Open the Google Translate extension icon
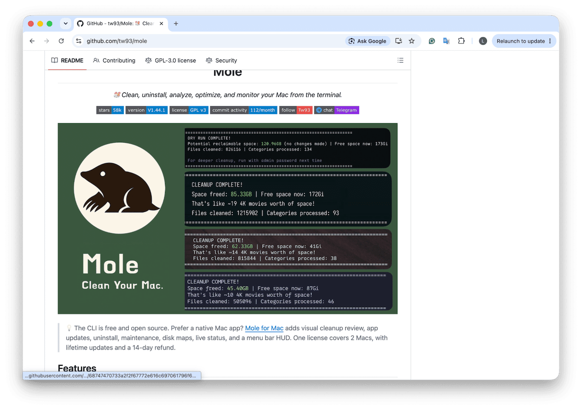Image resolution: width=582 pixels, height=410 pixels. click(x=446, y=41)
